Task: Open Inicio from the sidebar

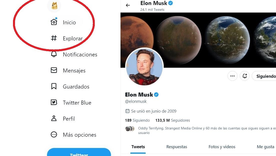Action: pos(69,22)
